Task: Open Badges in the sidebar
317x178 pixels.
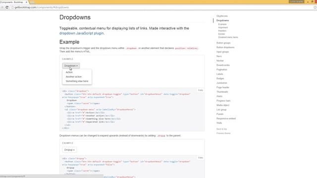Action: point(220,79)
